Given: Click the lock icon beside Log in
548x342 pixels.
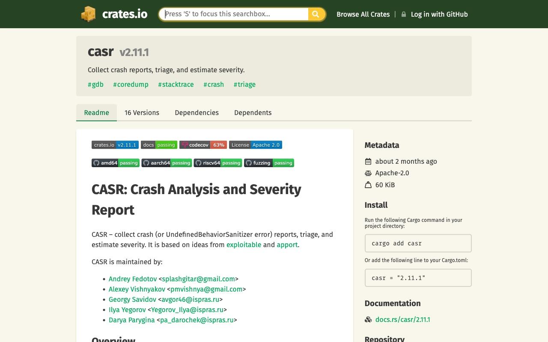Looking at the screenshot, I should [x=404, y=14].
